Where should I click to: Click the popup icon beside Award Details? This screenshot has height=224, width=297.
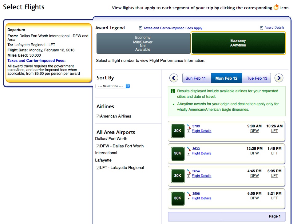tap(261, 28)
